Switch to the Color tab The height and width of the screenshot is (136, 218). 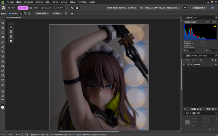pos(195,17)
